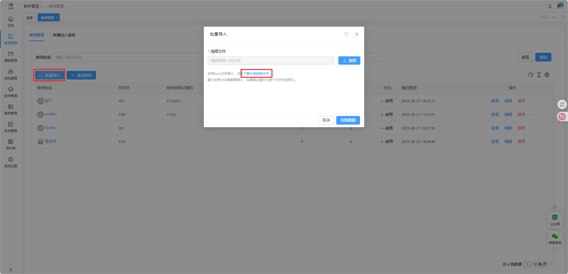Screen dimensions: 568x274
Task: Collapse the left sidebar menu
Action: [x=11, y=270]
